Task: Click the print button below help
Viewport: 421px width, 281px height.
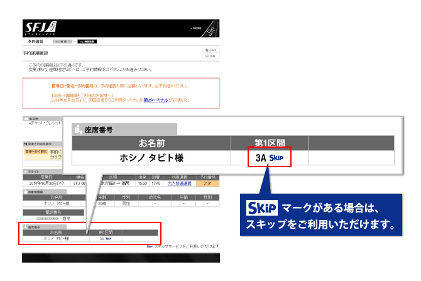Action: 211,56
